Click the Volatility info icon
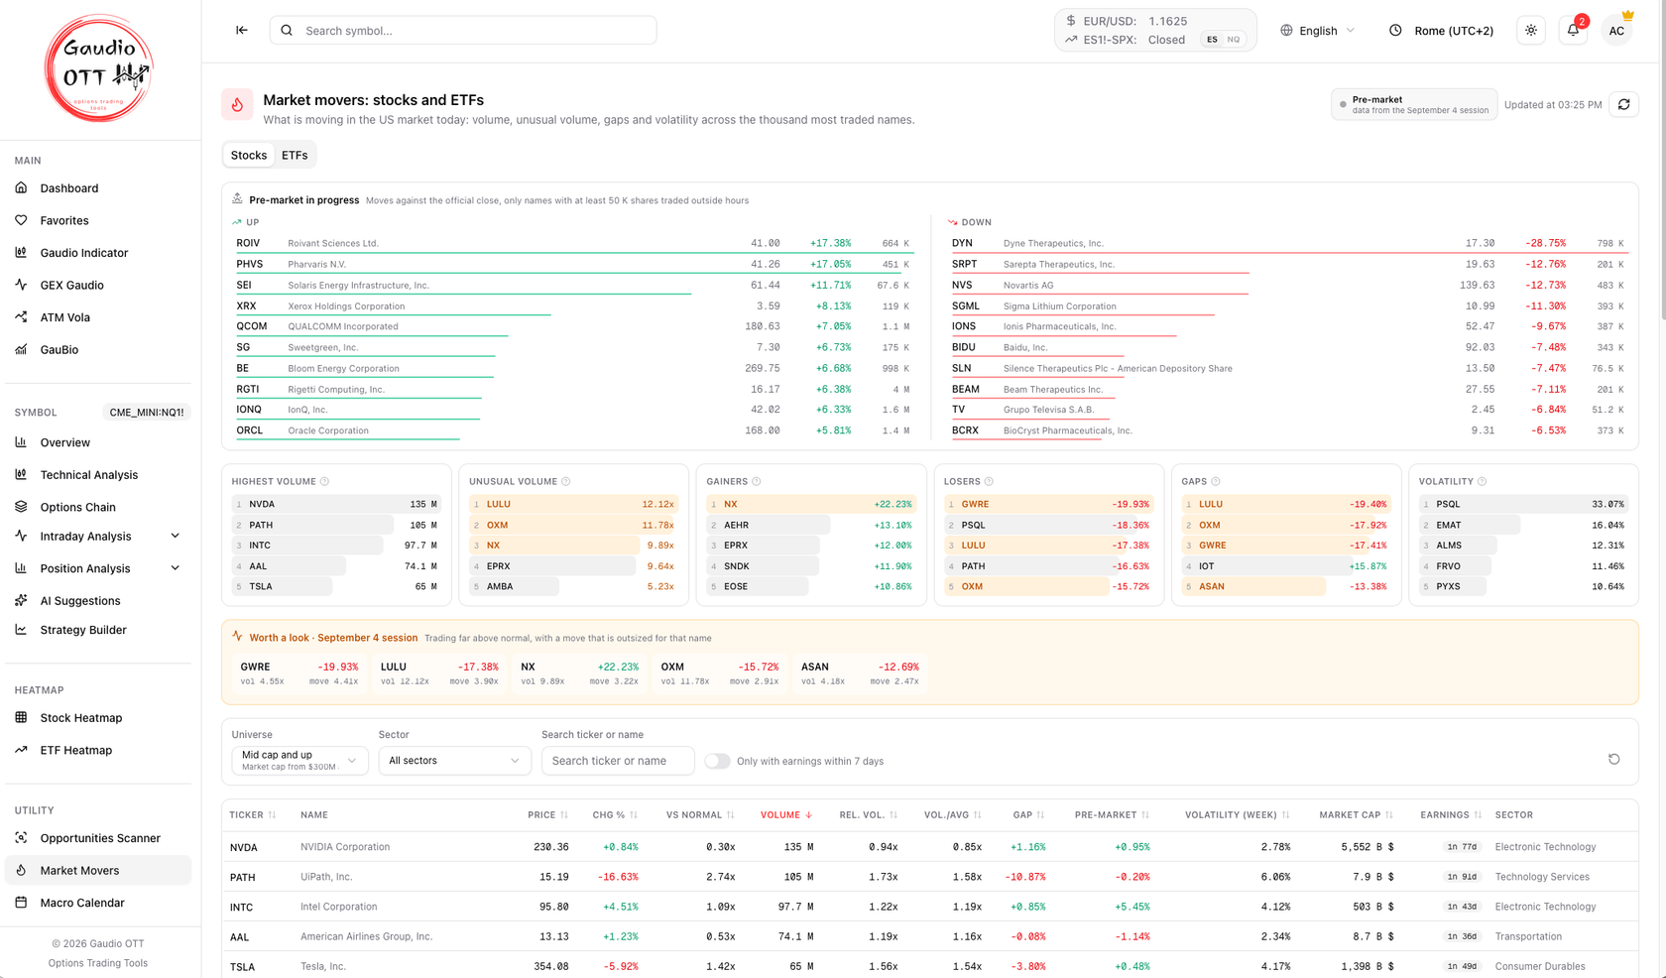Image resolution: width=1666 pixels, height=978 pixels. point(1483,482)
